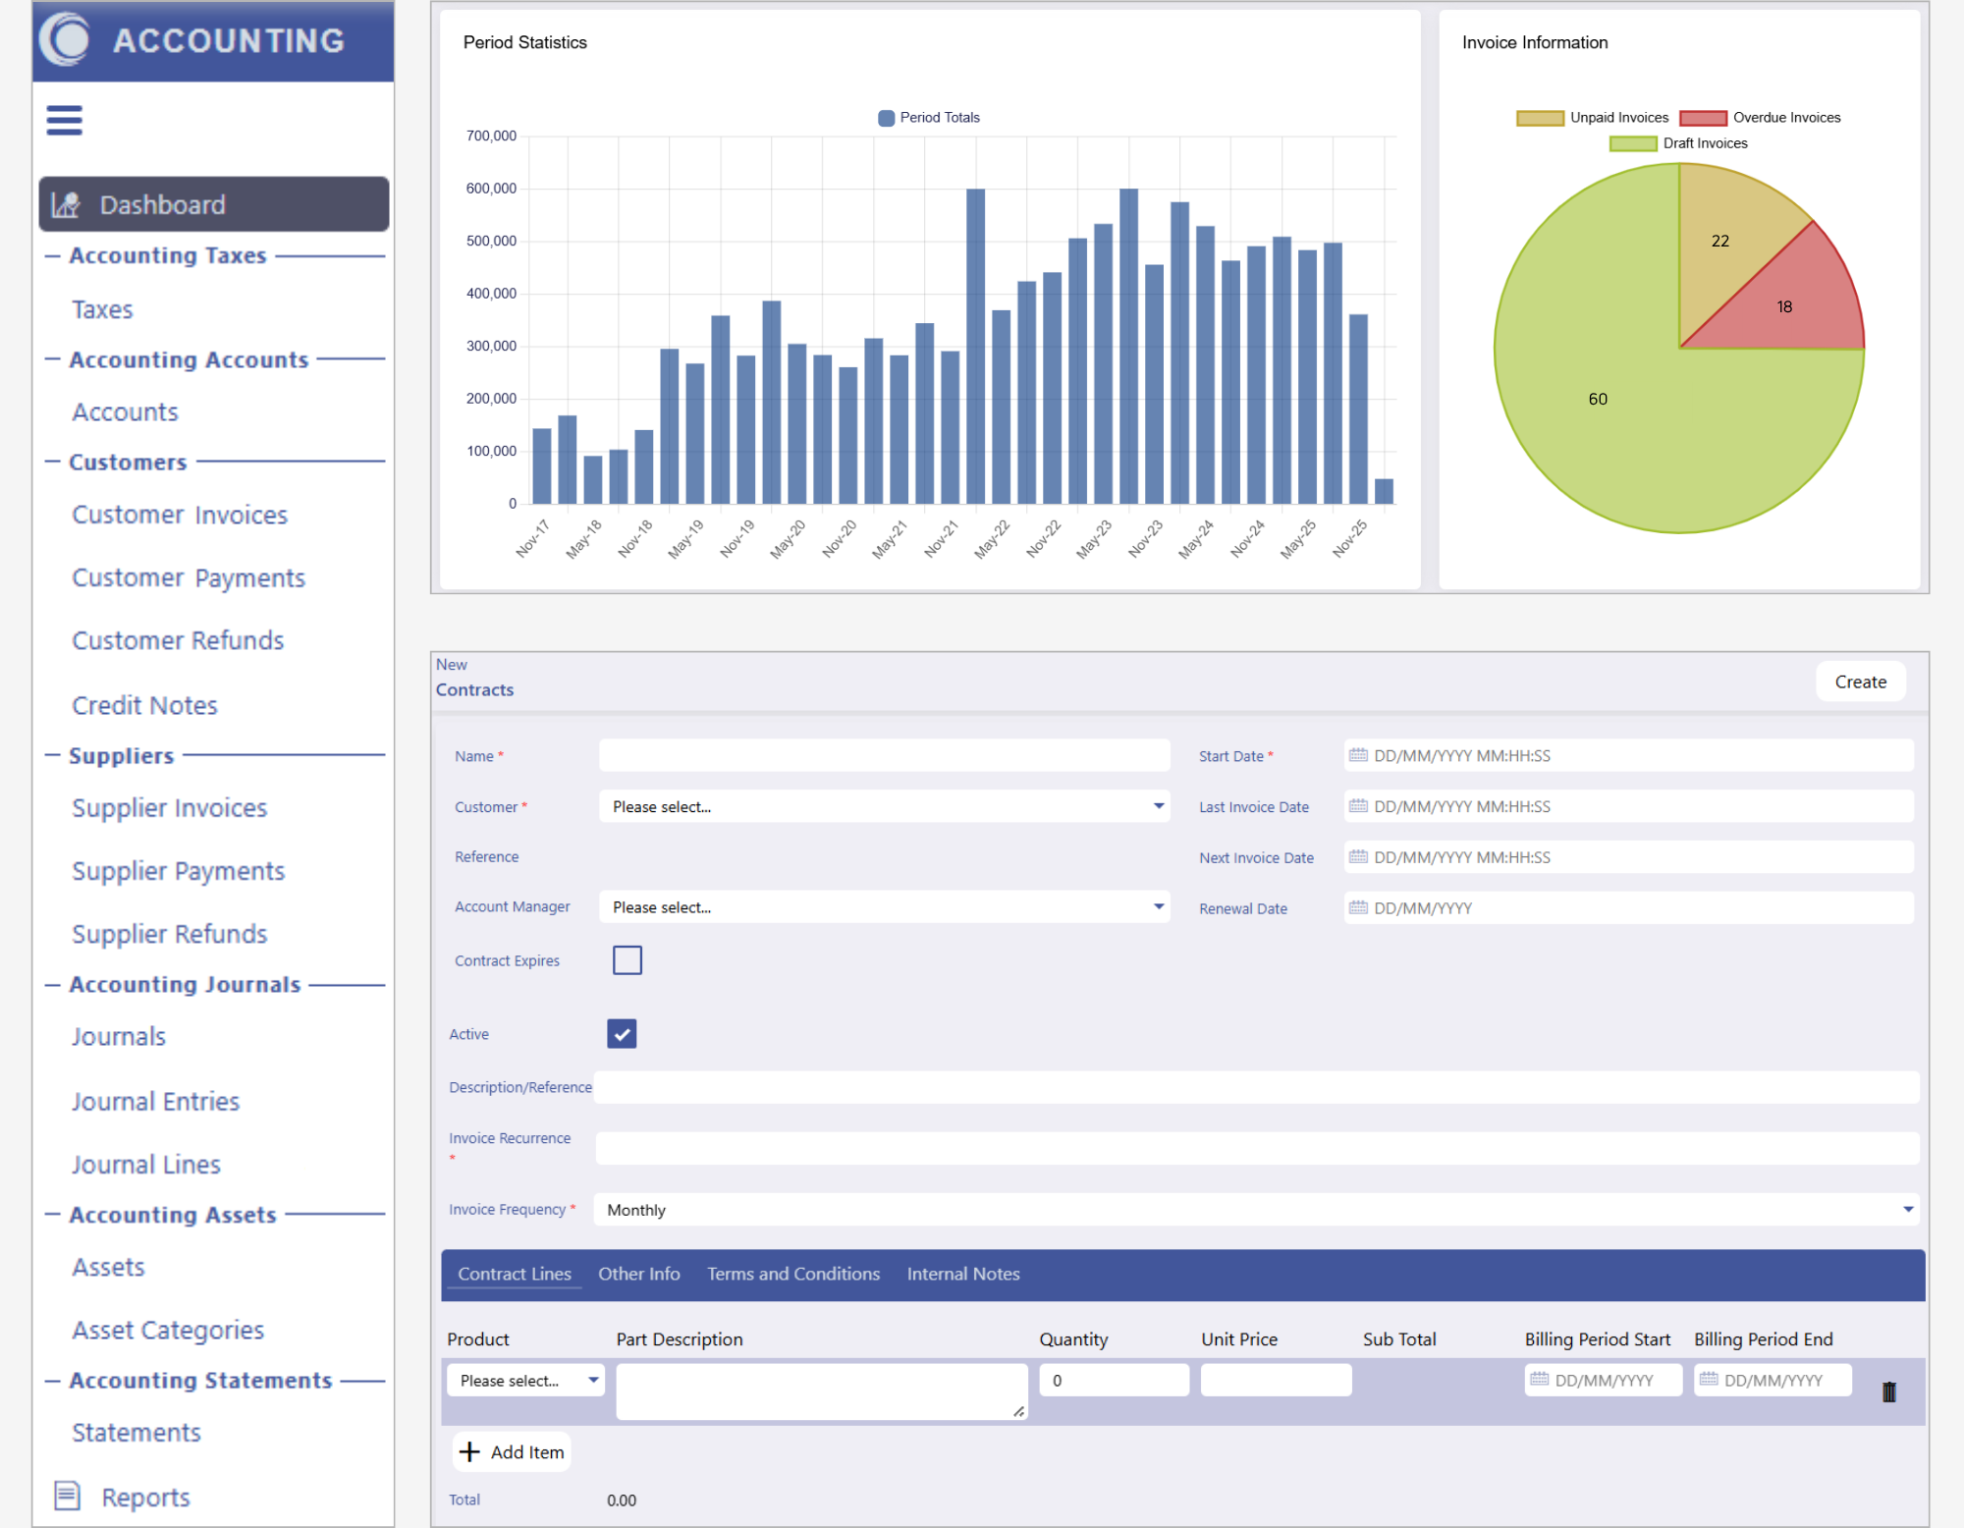Click the Quantity field showing 0
Image resolution: width=1964 pixels, height=1528 pixels.
coord(1114,1380)
